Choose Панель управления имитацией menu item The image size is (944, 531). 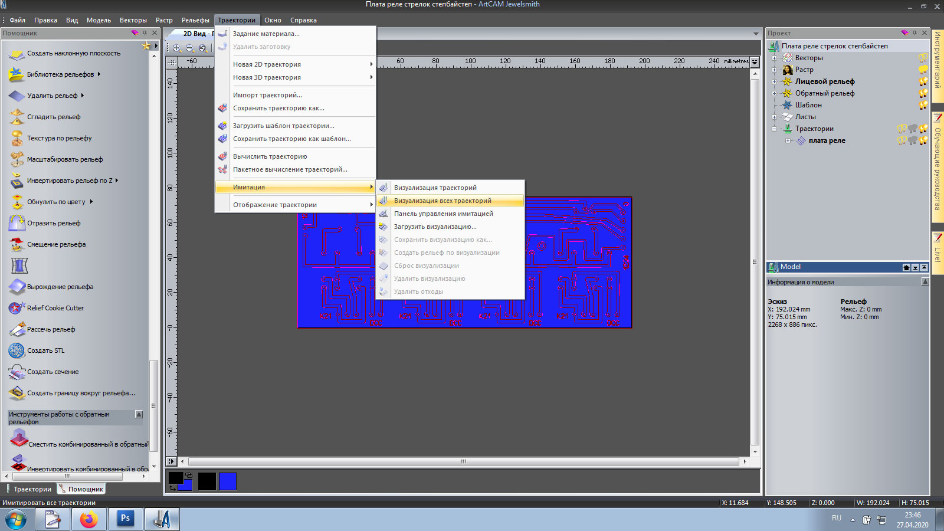pos(450,214)
